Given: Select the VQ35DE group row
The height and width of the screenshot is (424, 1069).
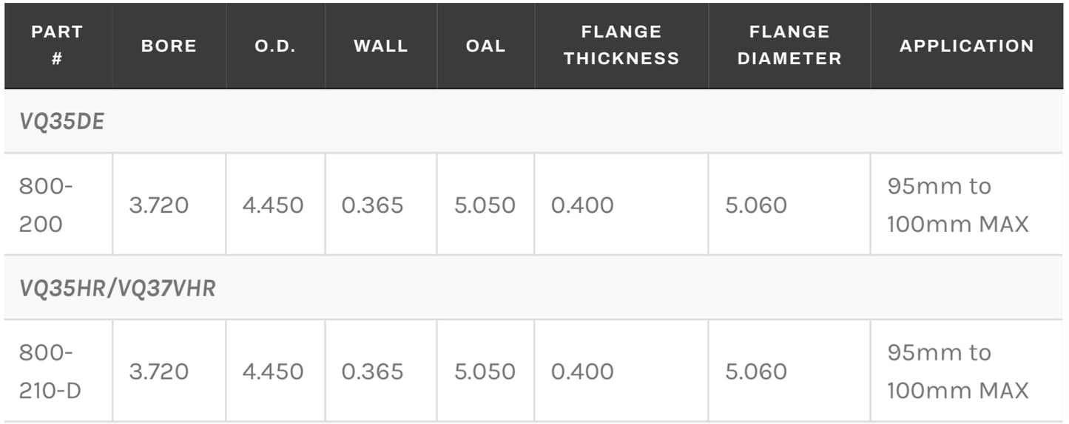Looking at the screenshot, I should (62, 122).
